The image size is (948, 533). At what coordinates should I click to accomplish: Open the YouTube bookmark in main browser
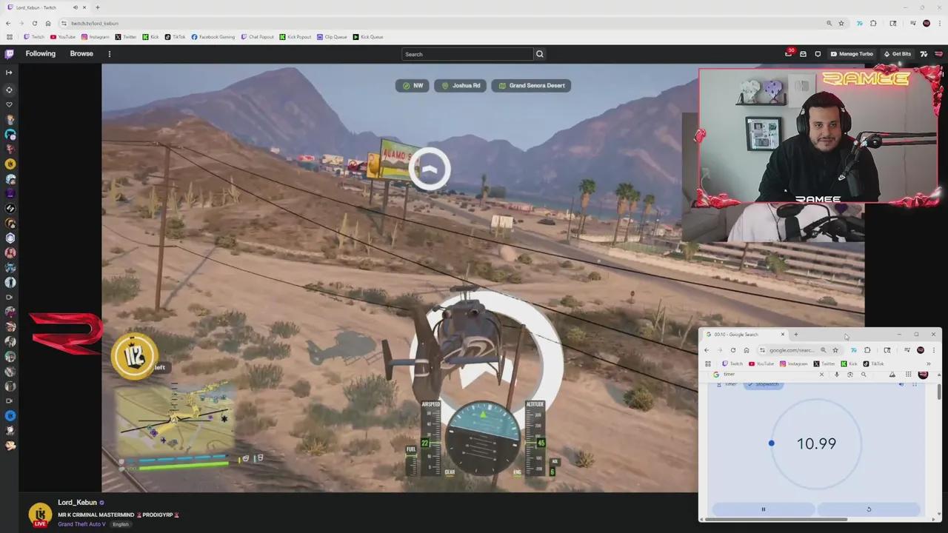tap(63, 37)
